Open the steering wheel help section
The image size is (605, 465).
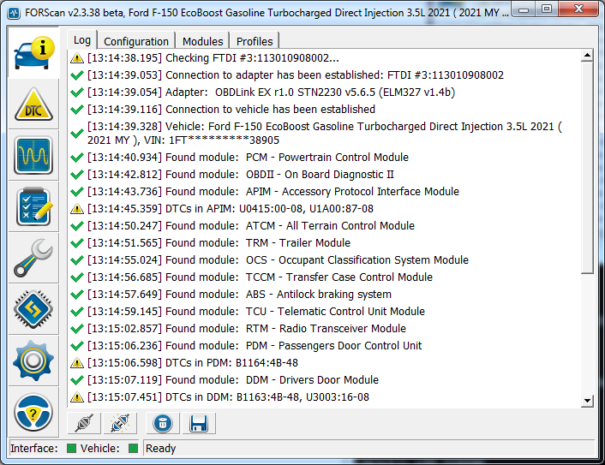[33, 412]
